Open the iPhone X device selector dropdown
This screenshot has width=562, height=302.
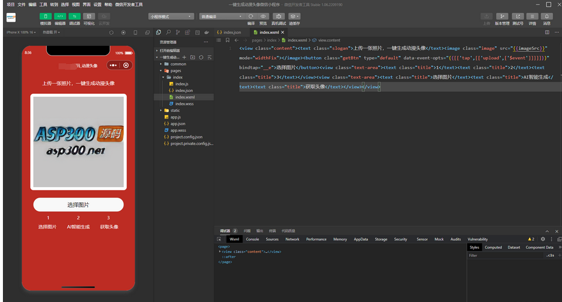tap(21, 32)
